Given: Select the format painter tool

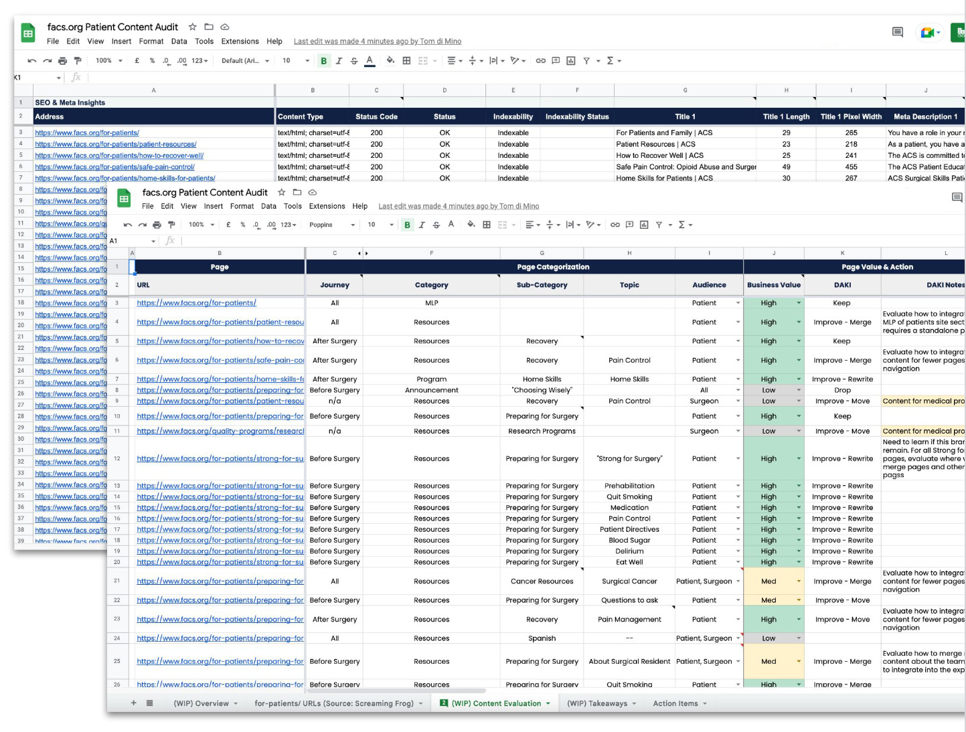Looking at the screenshot, I should point(171,224).
